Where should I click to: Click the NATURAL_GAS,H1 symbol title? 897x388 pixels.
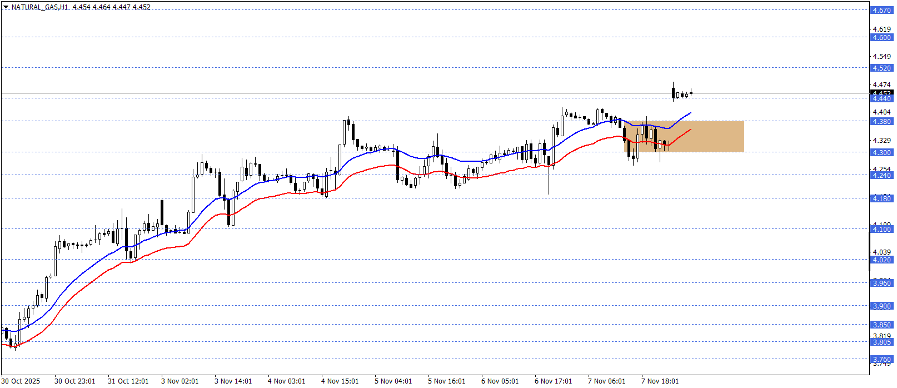pyautogui.click(x=40, y=7)
